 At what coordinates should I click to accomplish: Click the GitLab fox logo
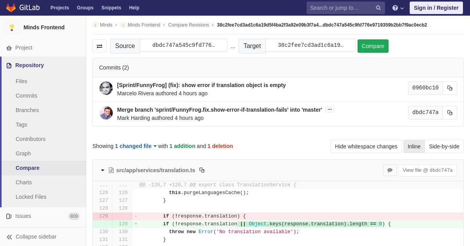coord(11,8)
